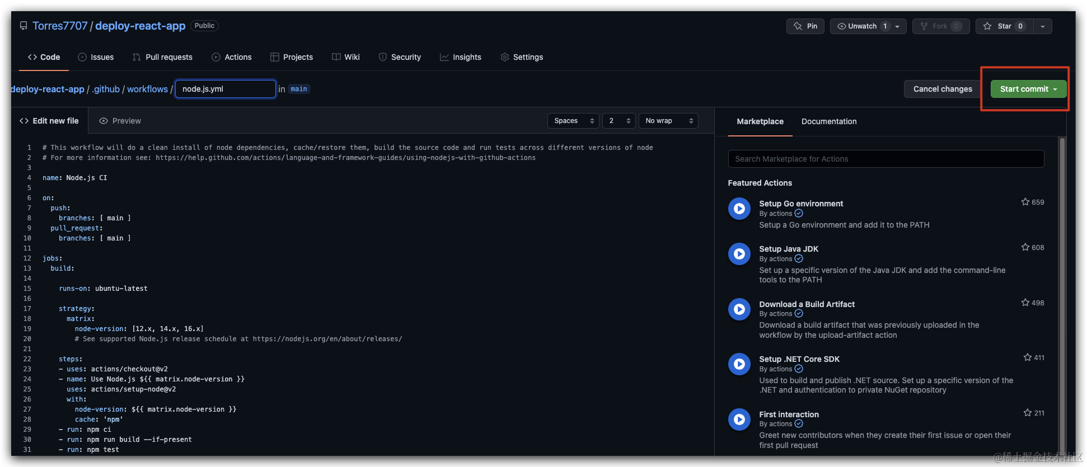Open the deploy-react-app repository title link

point(140,26)
